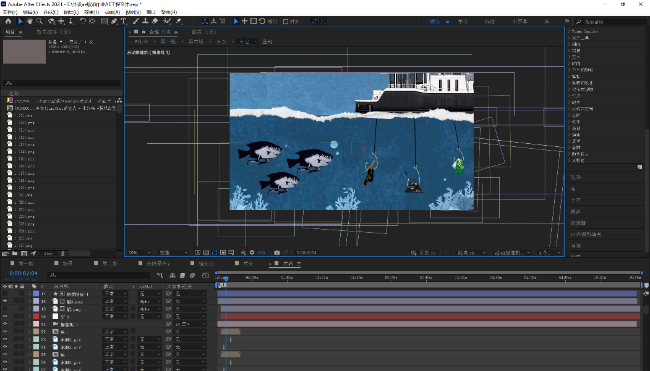The image size is (650, 371).
Task: Open the 50% magnification dropdown
Action: tap(140, 252)
